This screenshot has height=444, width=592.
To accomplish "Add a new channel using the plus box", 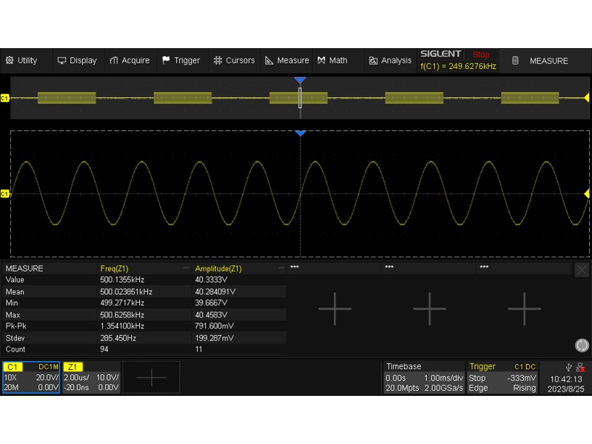I will tap(151, 377).
